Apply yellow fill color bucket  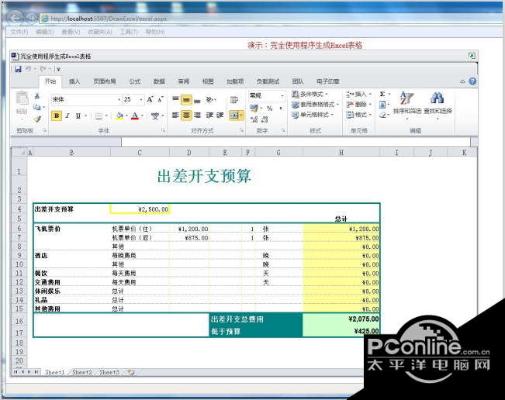point(119,116)
